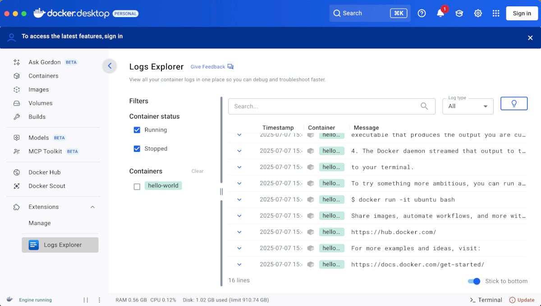The image size is (541, 306).
Task: Click the feedback speech bubble icon
Action: click(x=230, y=67)
